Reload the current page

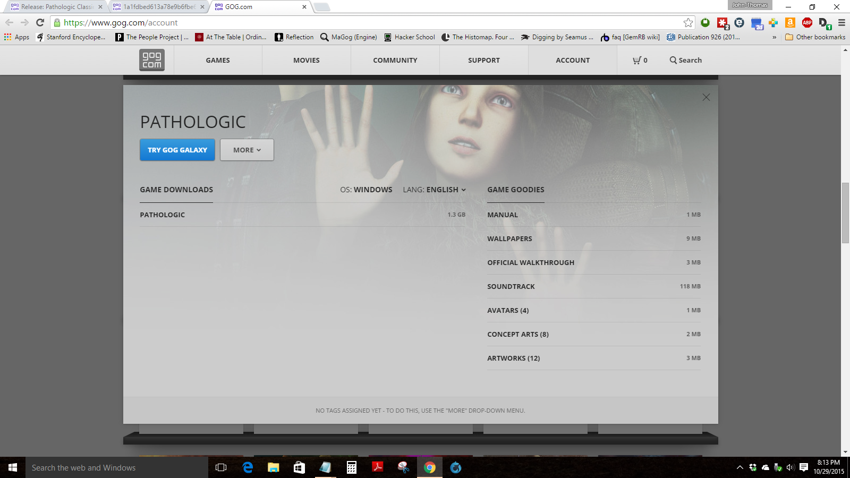[40, 22]
